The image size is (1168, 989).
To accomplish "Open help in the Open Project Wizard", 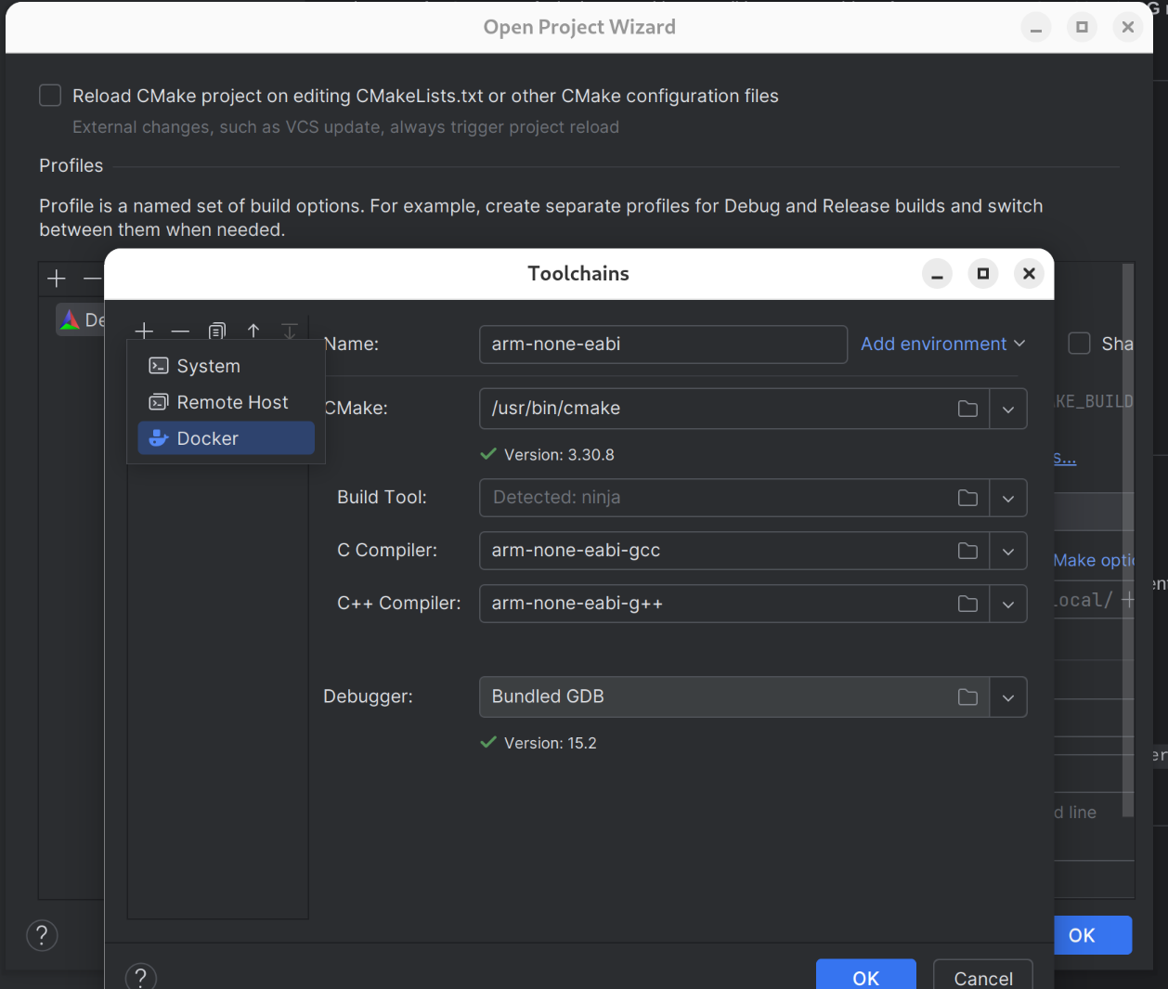I will [42, 935].
